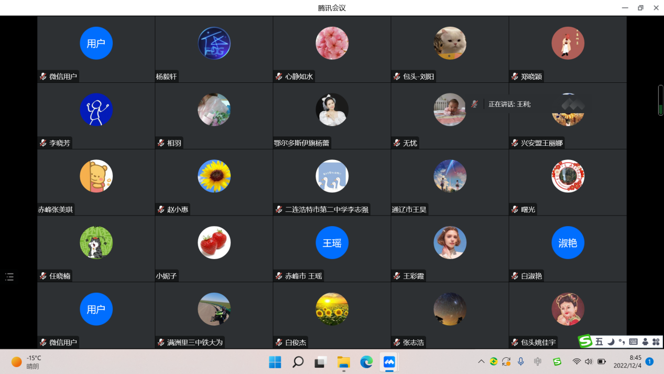
Task: Click the green volume level meter
Action: point(660,100)
